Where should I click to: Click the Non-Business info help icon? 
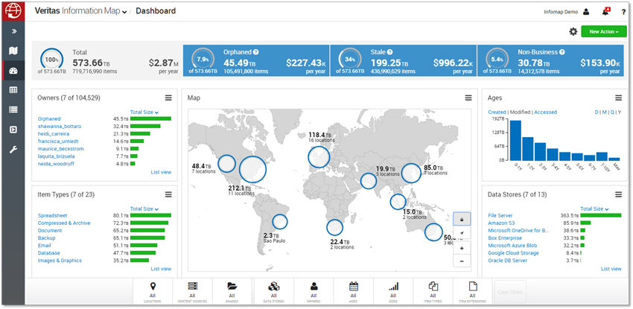click(562, 52)
